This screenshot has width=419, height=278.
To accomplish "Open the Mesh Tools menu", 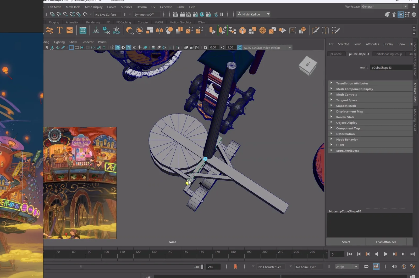I will (x=73, y=7).
